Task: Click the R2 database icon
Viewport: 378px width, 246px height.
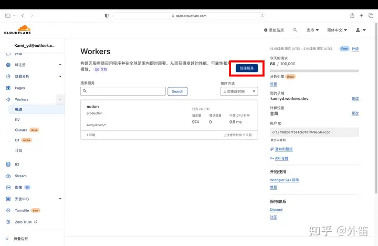Action: 8,165
